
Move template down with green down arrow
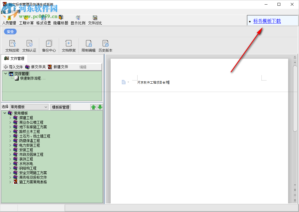coord(100,107)
